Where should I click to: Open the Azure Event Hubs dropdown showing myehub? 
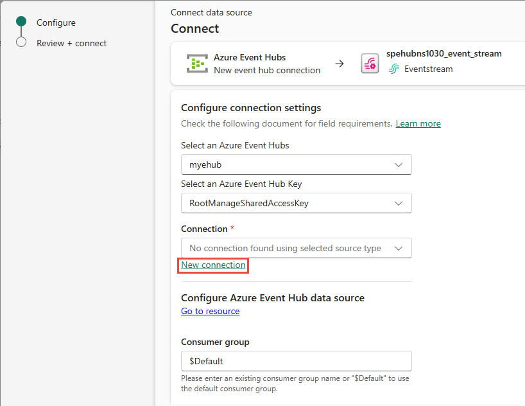(x=297, y=164)
